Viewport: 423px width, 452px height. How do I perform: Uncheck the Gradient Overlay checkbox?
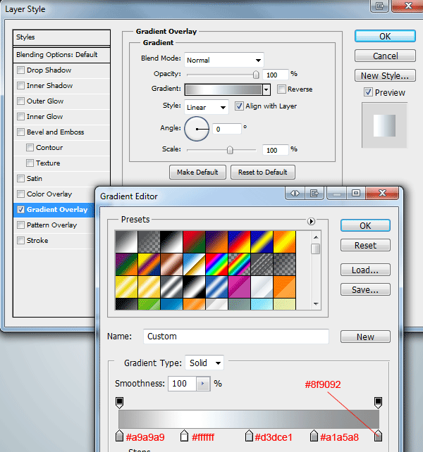click(x=20, y=210)
